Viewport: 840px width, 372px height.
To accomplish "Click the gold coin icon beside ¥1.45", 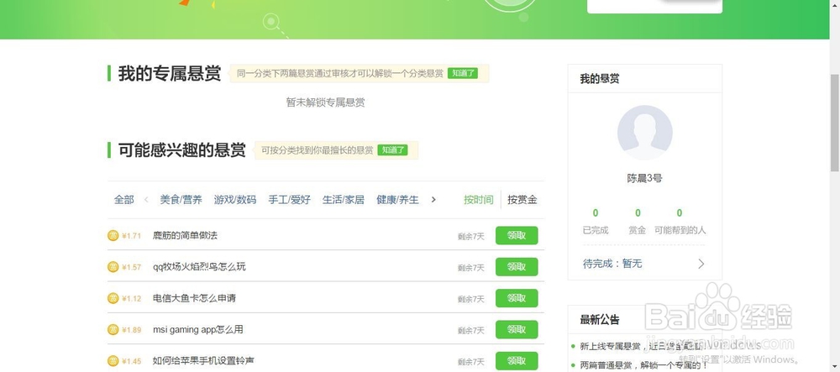I will (113, 361).
